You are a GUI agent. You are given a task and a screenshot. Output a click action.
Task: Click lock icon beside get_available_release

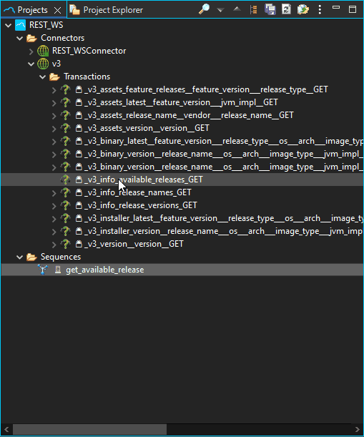58,270
